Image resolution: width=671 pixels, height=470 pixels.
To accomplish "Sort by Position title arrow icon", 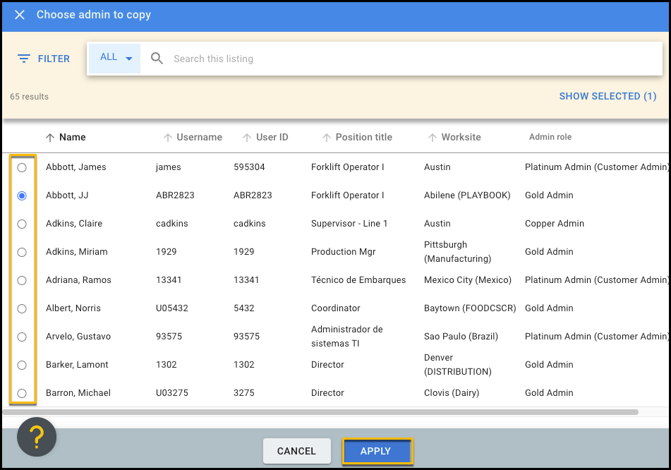I will tap(327, 138).
